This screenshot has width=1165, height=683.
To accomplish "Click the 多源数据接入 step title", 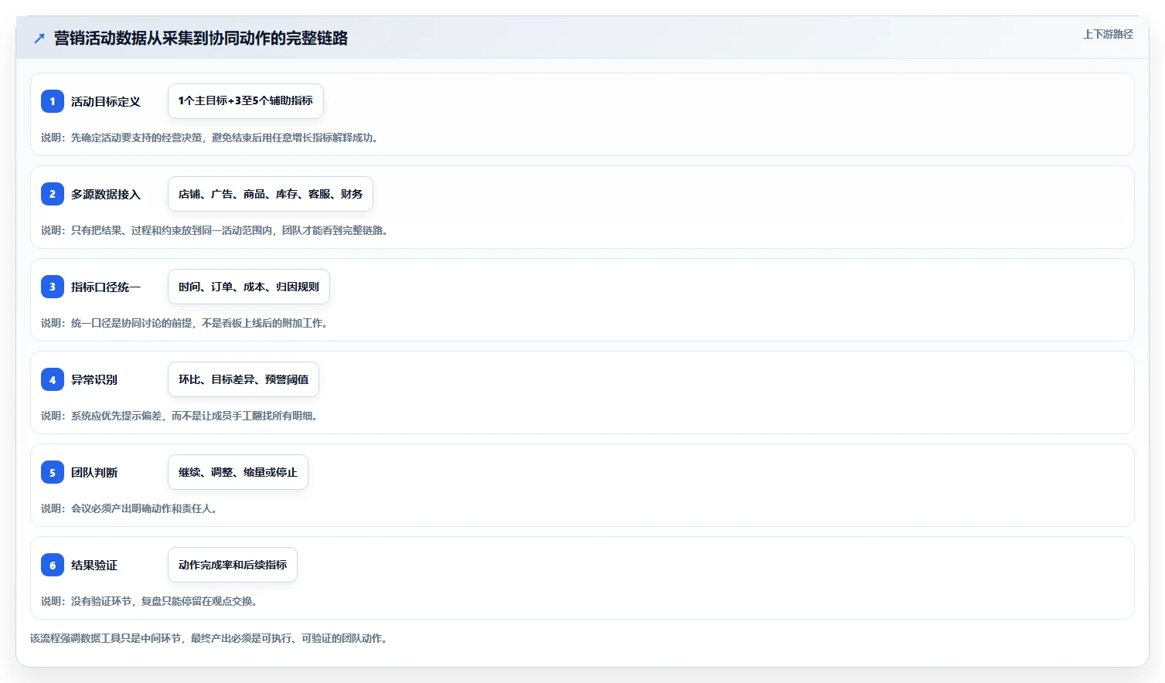I will click(106, 194).
